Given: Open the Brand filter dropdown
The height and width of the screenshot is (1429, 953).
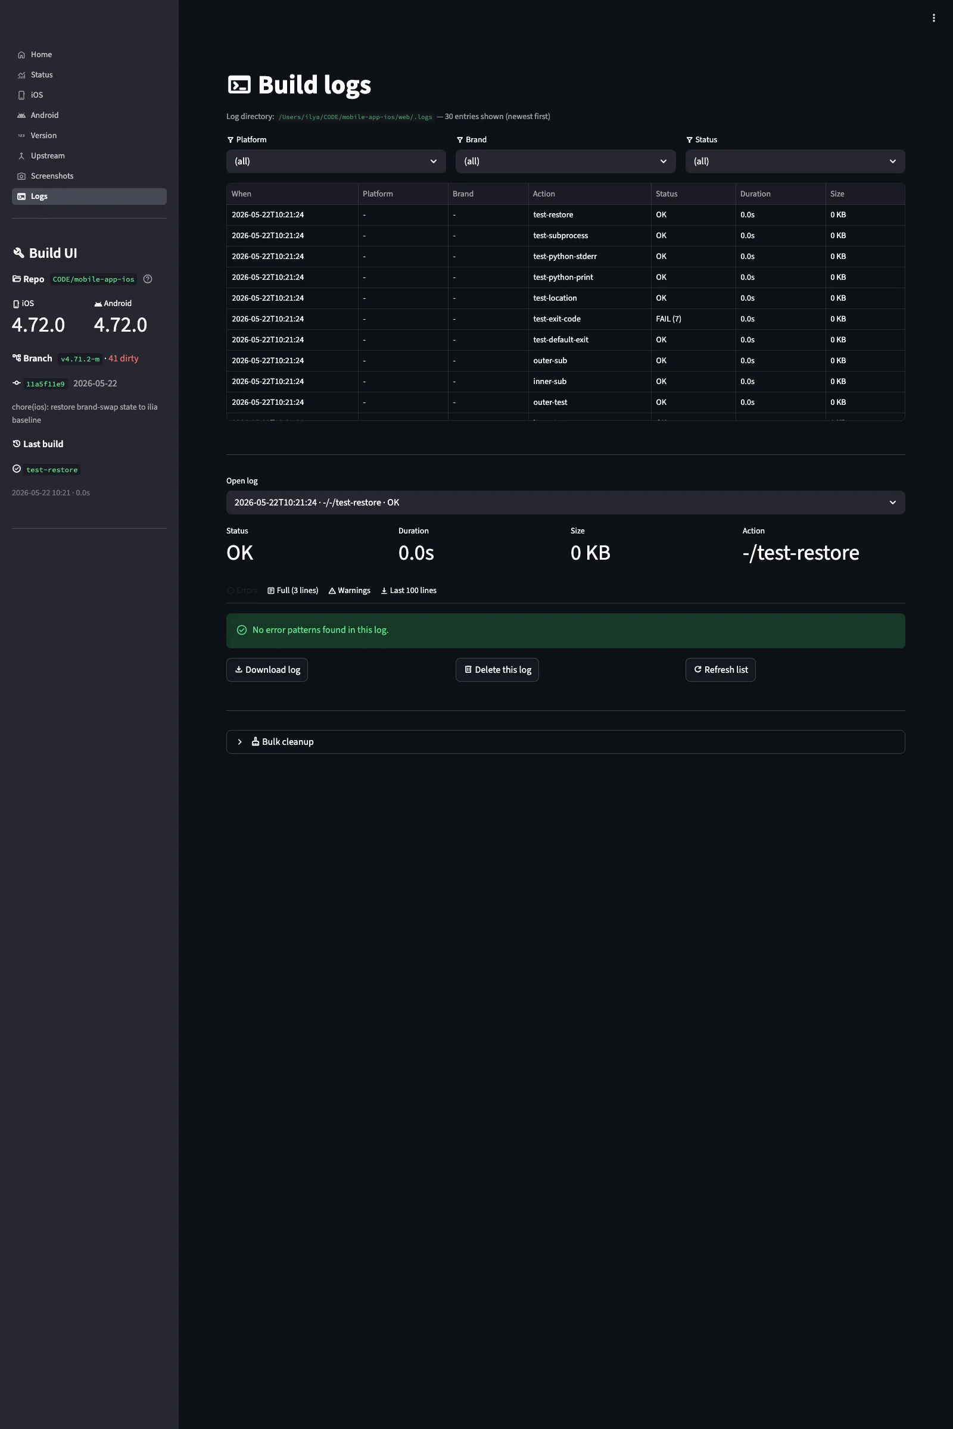Looking at the screenshot, I should coord(566,161).
